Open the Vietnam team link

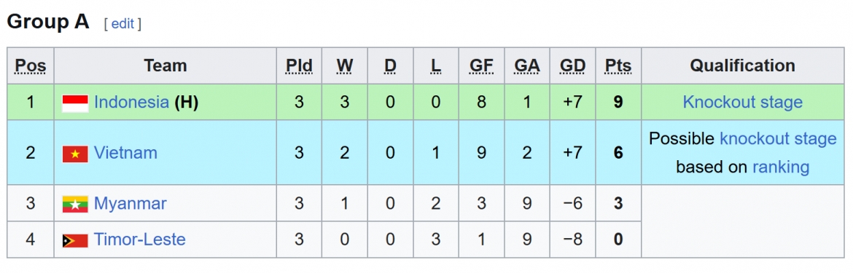tap(125, 153)
